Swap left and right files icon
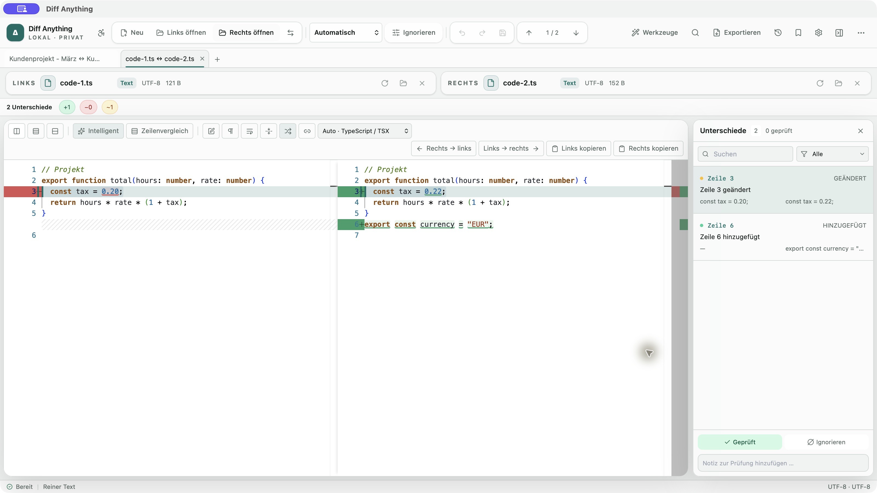This screenshot has width=877, height=493. coord(290,33)
